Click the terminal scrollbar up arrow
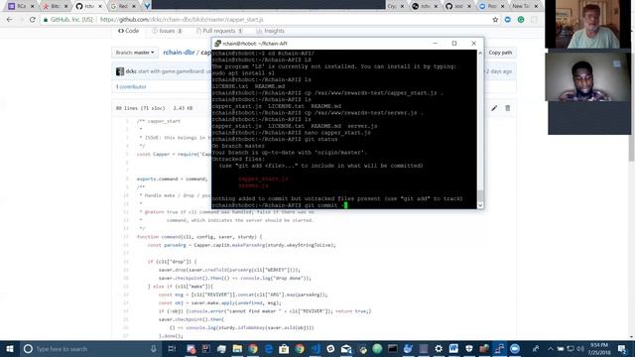 point(480,53)
